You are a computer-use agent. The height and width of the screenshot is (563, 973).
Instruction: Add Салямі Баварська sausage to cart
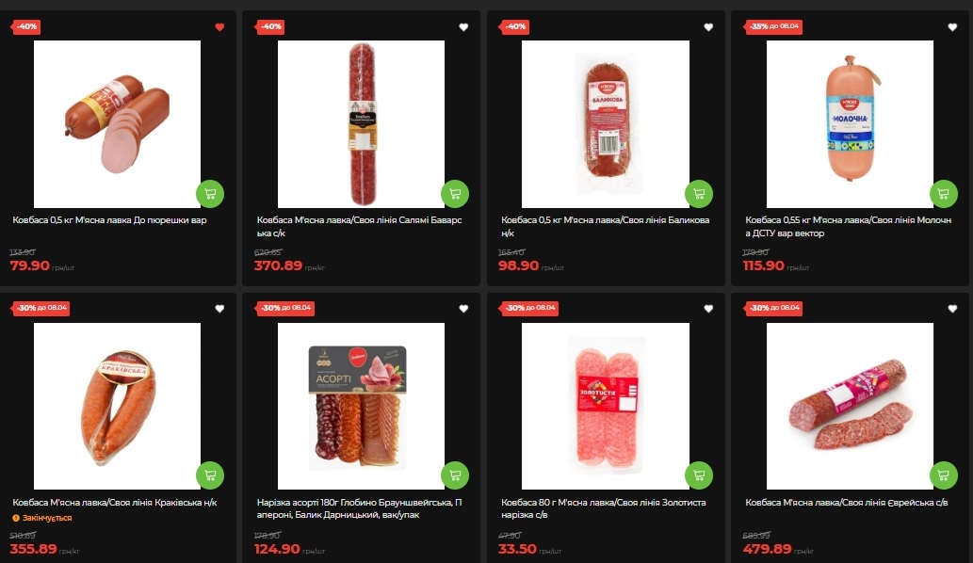click(x=455, y=193)
